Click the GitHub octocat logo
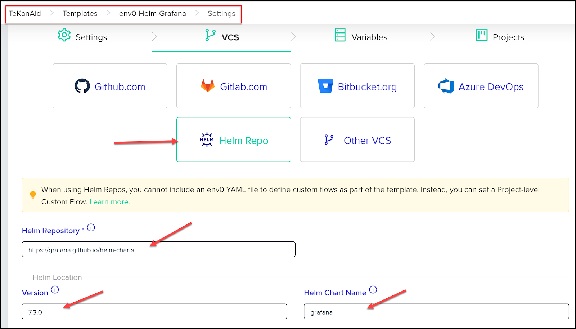This screenshot has height=329, width=576. pos(82,86)
